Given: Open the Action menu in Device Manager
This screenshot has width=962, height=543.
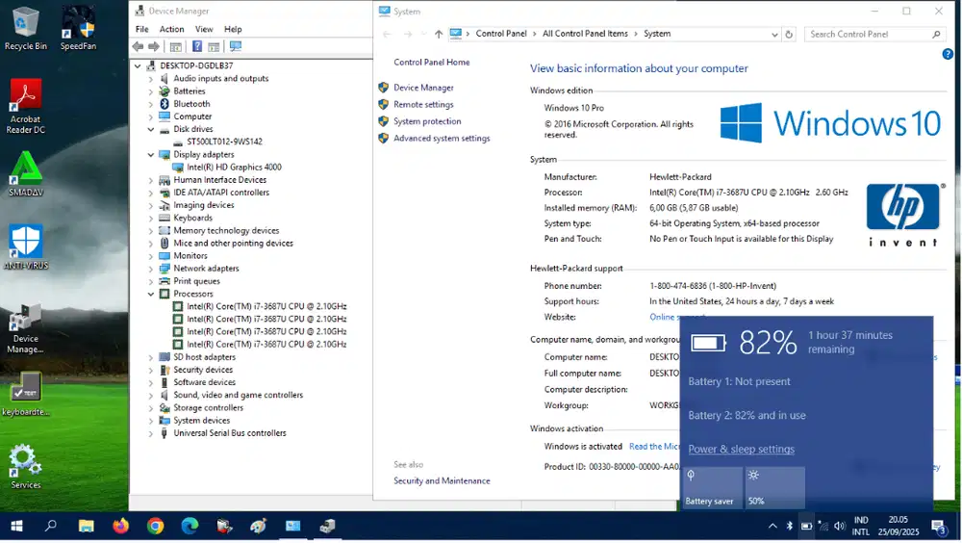Looking at the screenshot, I should click(171, 30).
